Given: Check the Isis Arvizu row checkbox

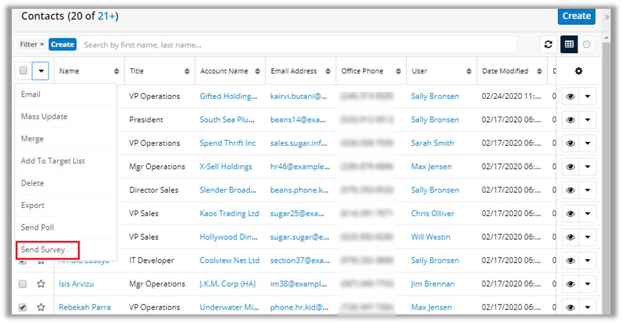Looking at the screenshot, I should [23, 284].
